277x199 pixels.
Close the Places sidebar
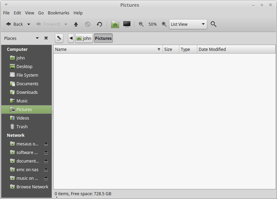pos(46,38)
